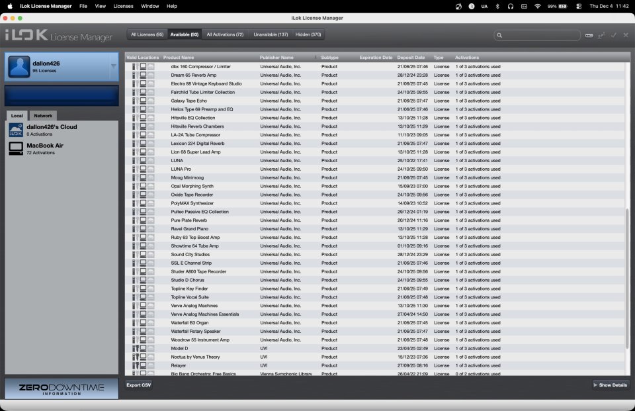The width and height of the screenshot is (635, 411).
Task: Click the dallon426 user avatar icon
Action: tap(19, 67)
